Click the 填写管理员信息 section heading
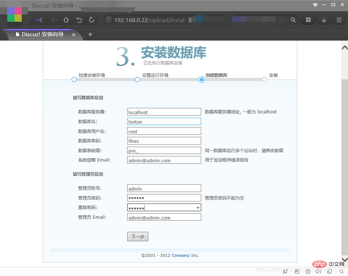The width and height of the screenshot is (348, 276). tap(88, 174)
